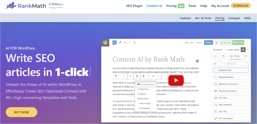Click Preview in the editor
Viewport: 257px width, 124px height.
coord(199,43)
